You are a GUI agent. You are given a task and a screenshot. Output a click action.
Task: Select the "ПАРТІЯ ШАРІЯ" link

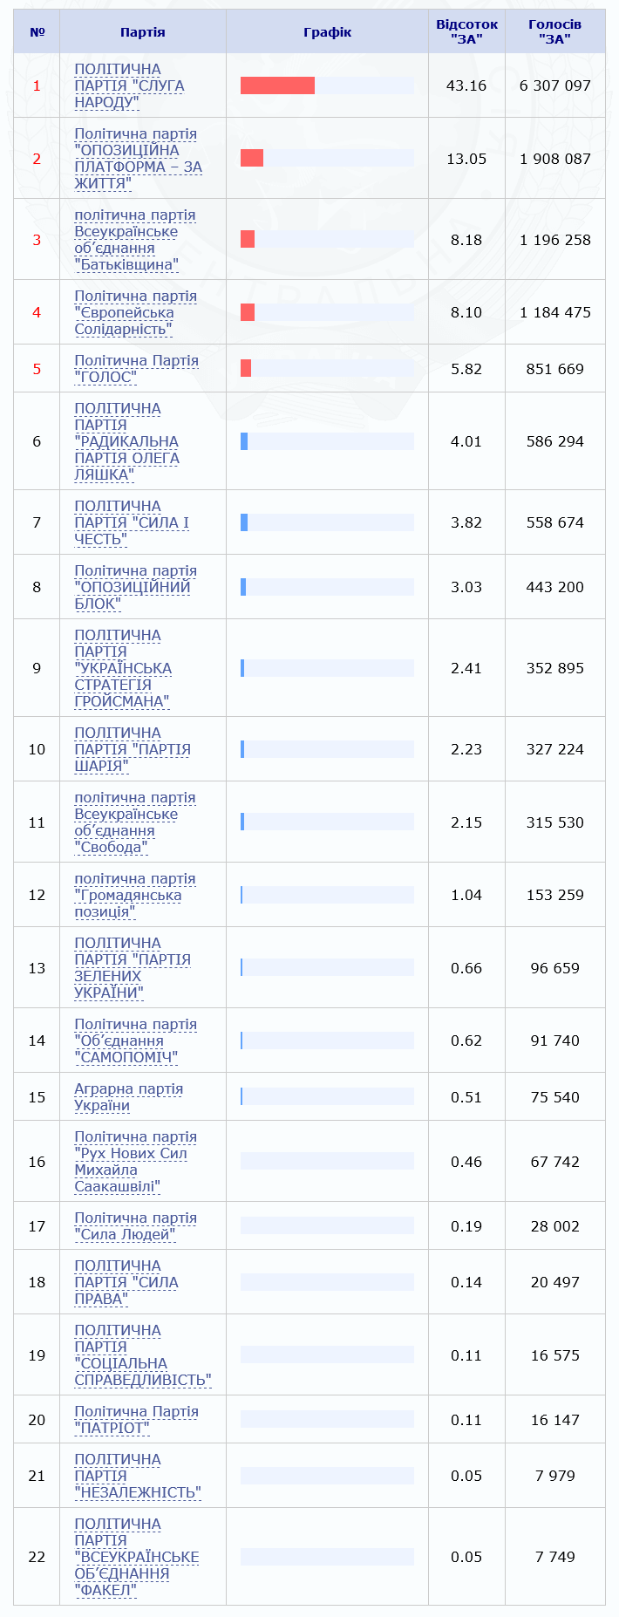pyautogui.click(x=132, y=749)
